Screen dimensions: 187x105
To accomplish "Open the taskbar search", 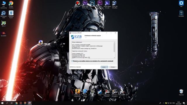I will tap(7, 103).
